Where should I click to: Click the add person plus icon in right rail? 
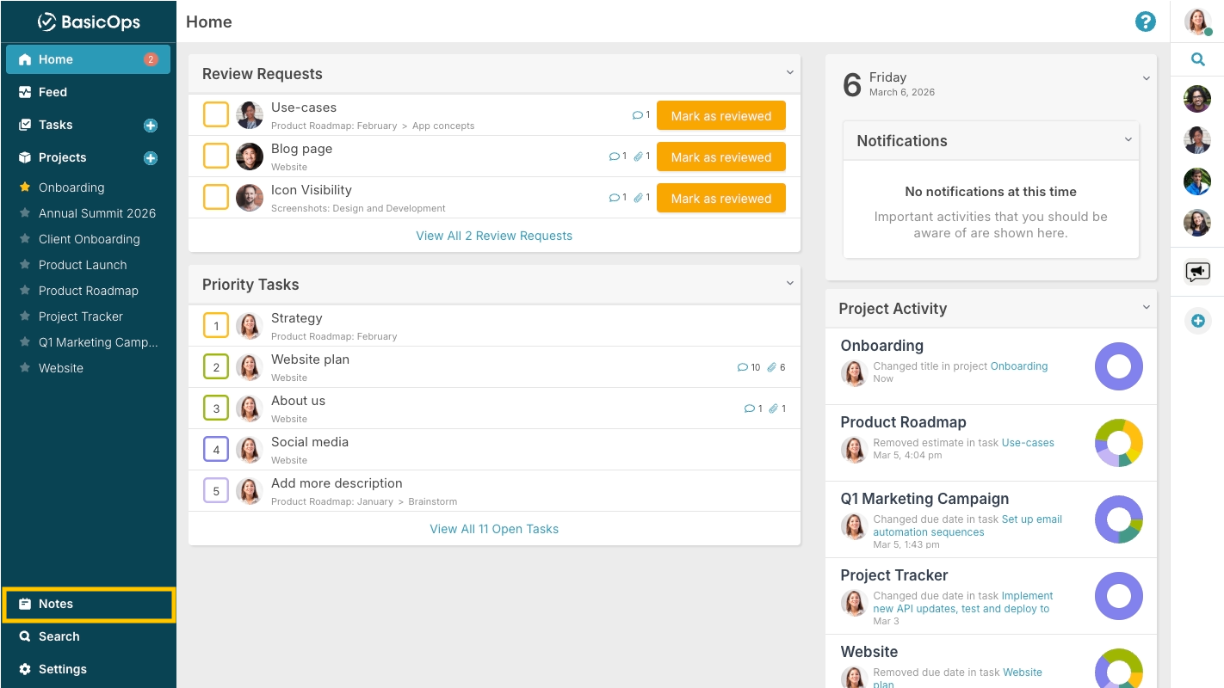[x=1197, y=322]
